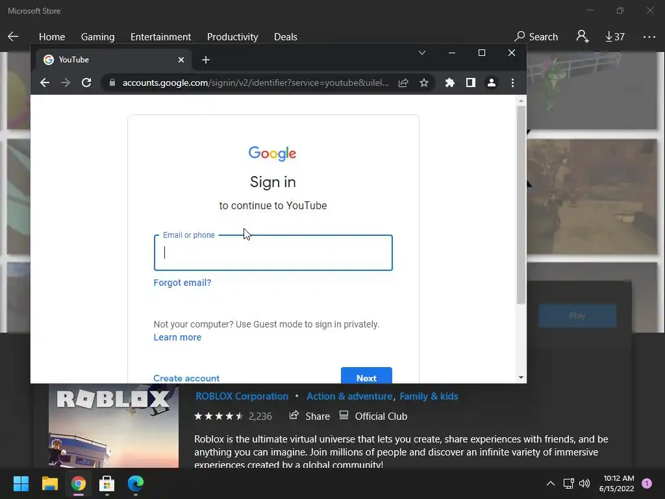
Task: Open the ROBLOX Corporation publisher link
Action: click(242, 396)
